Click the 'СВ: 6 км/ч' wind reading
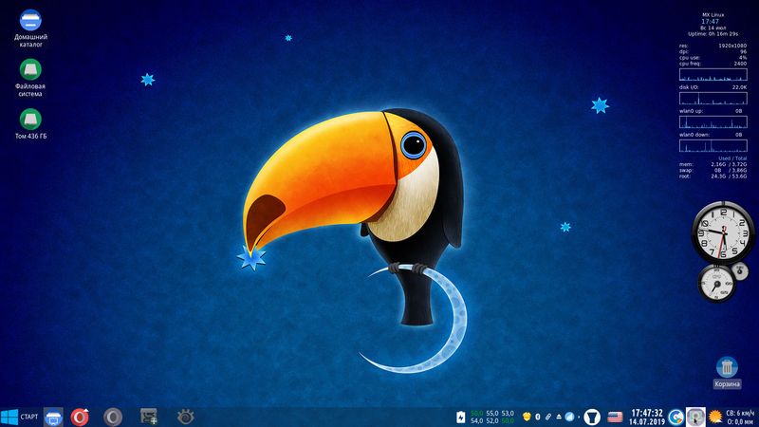Viewport: 759px width, 427px height. coord(740,413)
